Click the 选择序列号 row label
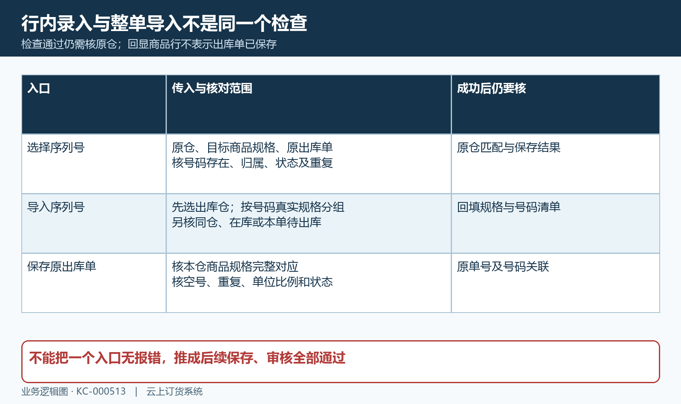 click(x=56, y=148)
